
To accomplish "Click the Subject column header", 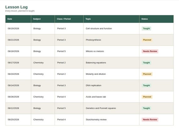I will [x=43, y=19].
